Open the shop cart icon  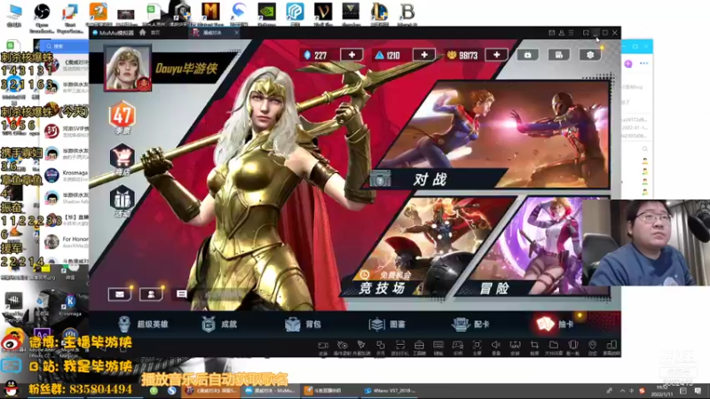pyautogui.click(x=122, y=160)
